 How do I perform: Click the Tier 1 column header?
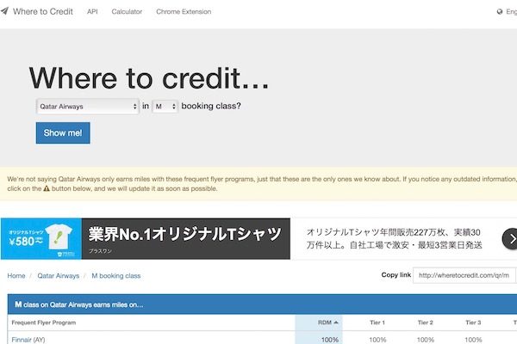click(377, 322)
